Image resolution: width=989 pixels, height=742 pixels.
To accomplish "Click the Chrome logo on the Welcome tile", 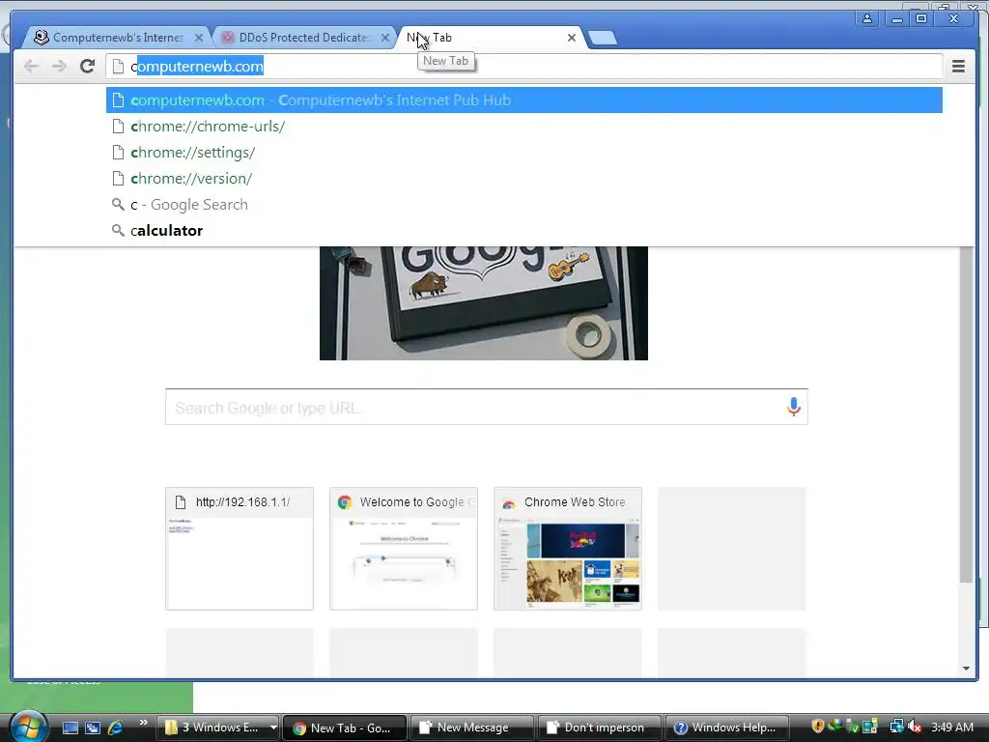I will (345, 502).
